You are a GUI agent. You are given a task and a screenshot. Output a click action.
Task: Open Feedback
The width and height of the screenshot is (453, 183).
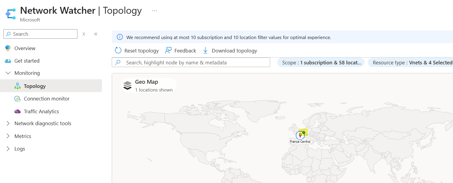point(180,51)
